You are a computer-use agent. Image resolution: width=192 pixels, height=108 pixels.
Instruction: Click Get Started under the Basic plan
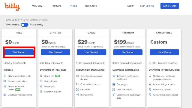[91, 52]
